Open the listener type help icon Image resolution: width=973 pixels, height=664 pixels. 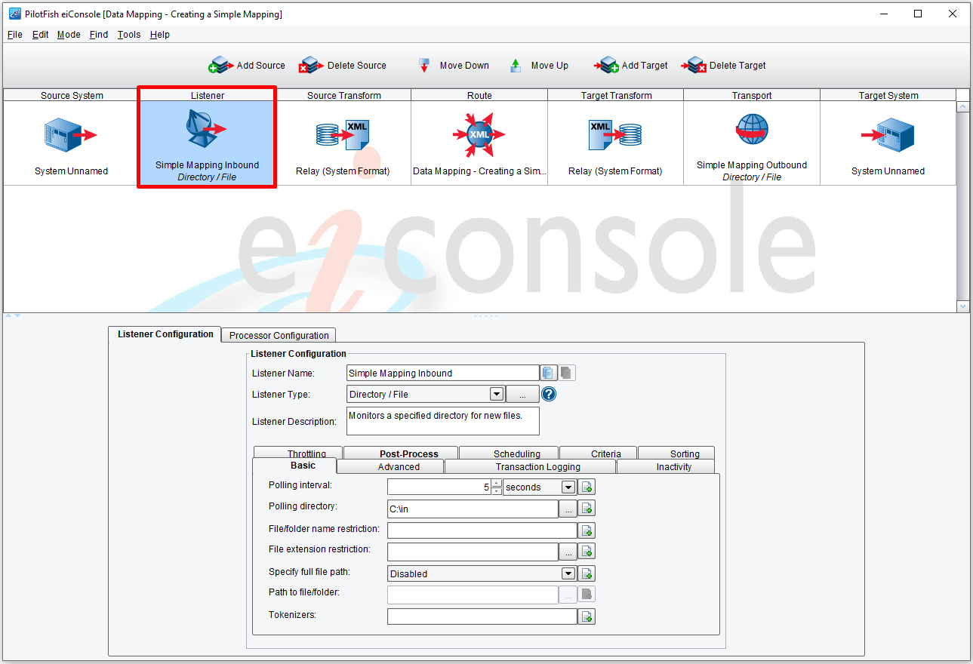click(x=549, y=394)
